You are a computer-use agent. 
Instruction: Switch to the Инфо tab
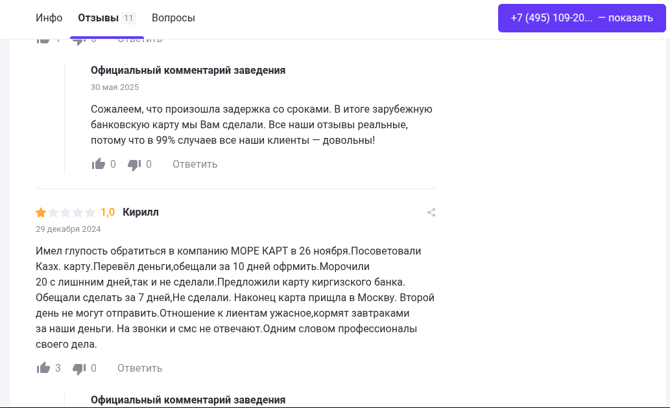pyautogui.click(x=49, y=17)
